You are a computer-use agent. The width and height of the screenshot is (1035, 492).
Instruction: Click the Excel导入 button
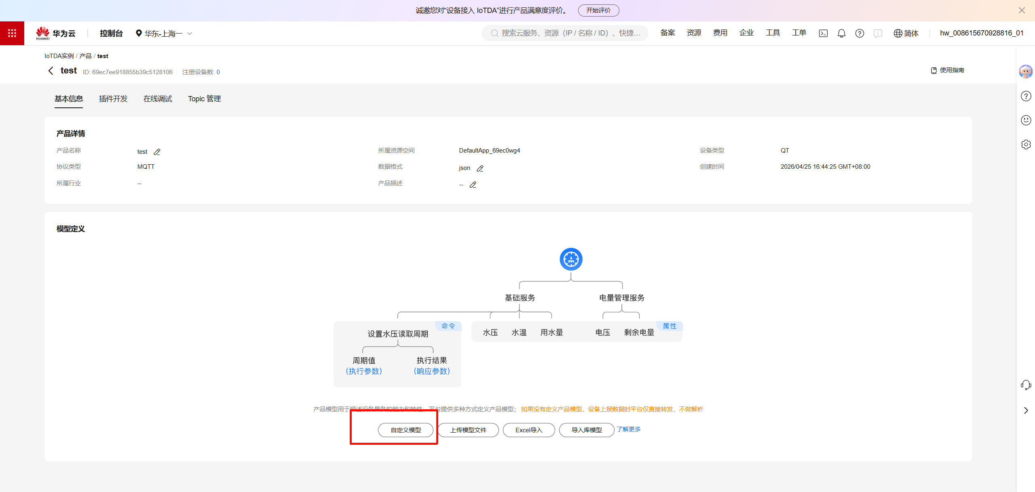(529, 430)
